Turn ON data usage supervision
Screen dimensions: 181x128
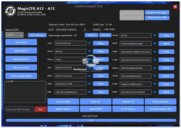point(91,35)
